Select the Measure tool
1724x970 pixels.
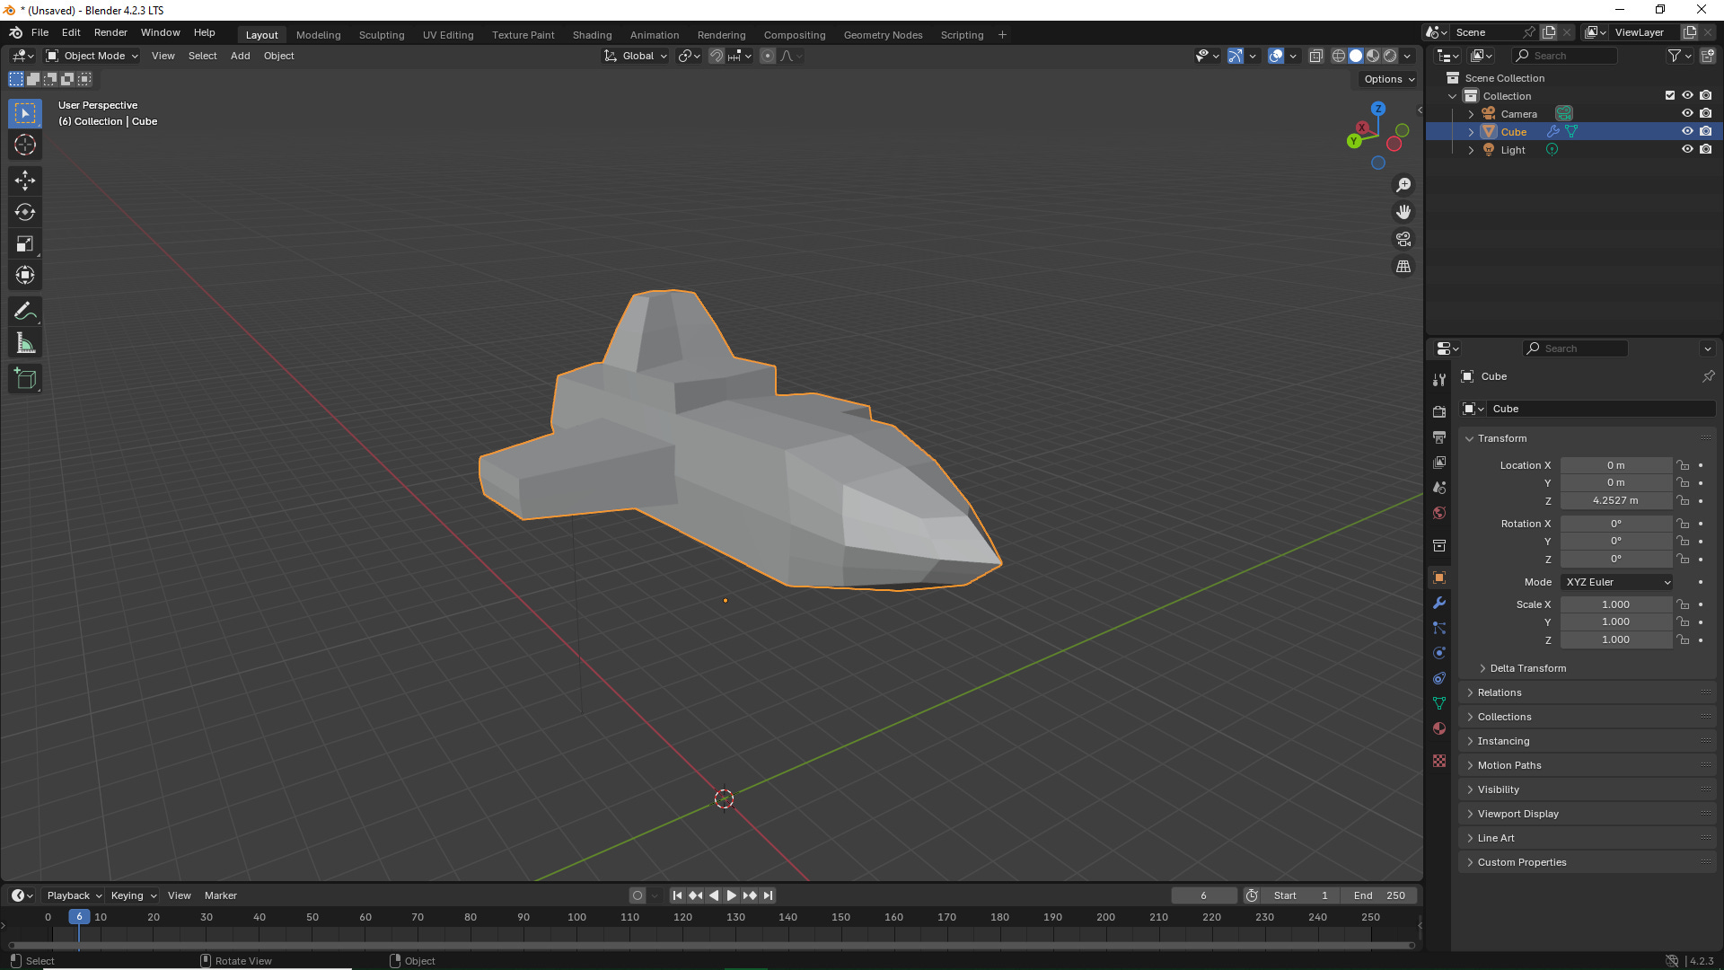pos(25,343)
